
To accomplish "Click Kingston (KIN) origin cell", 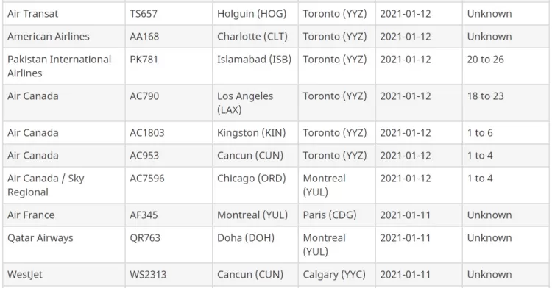I will (x=255, y=133).
